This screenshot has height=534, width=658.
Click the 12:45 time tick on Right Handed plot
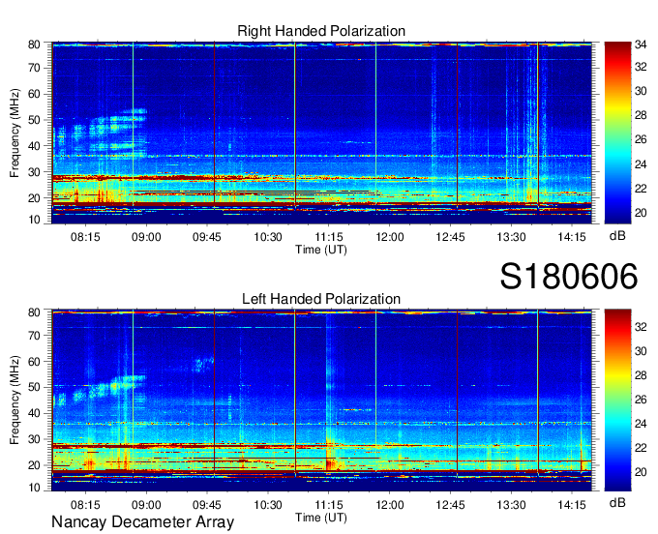tap(450, 237)
